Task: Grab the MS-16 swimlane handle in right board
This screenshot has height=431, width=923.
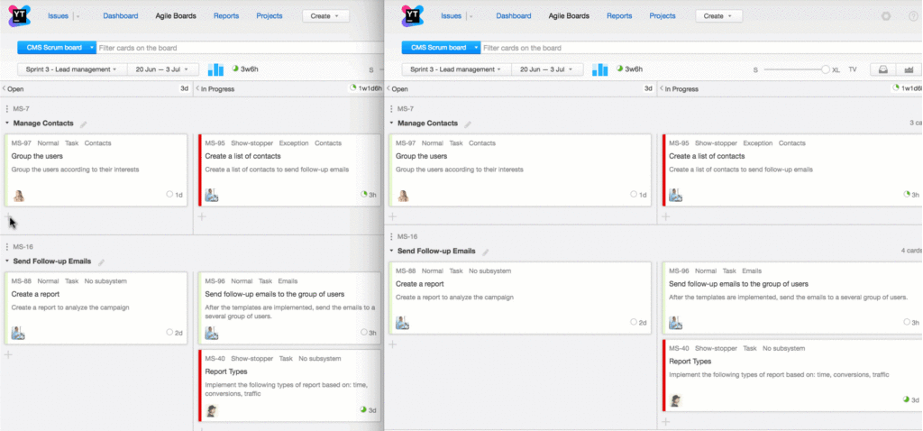Action: [x=391, y=237]
